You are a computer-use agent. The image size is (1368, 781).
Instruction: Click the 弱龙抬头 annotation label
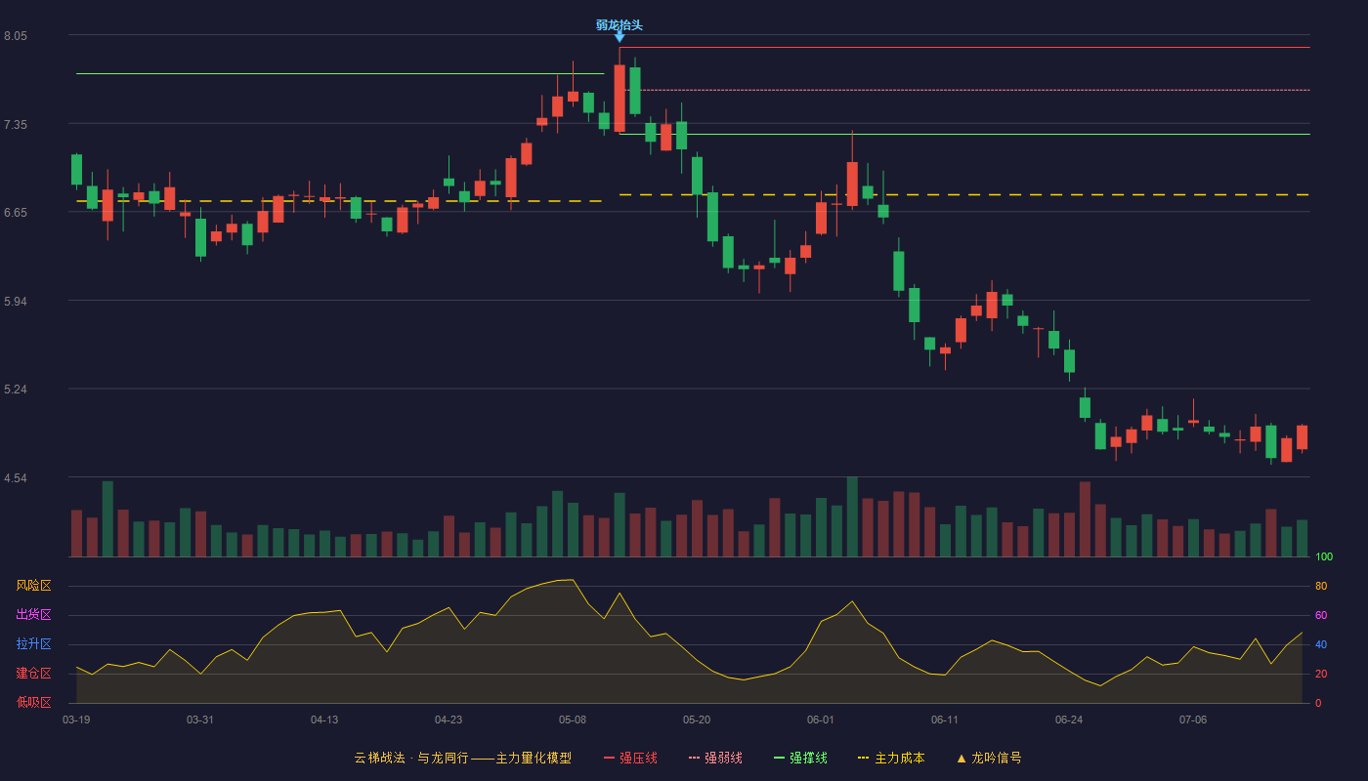coord(620,25)
